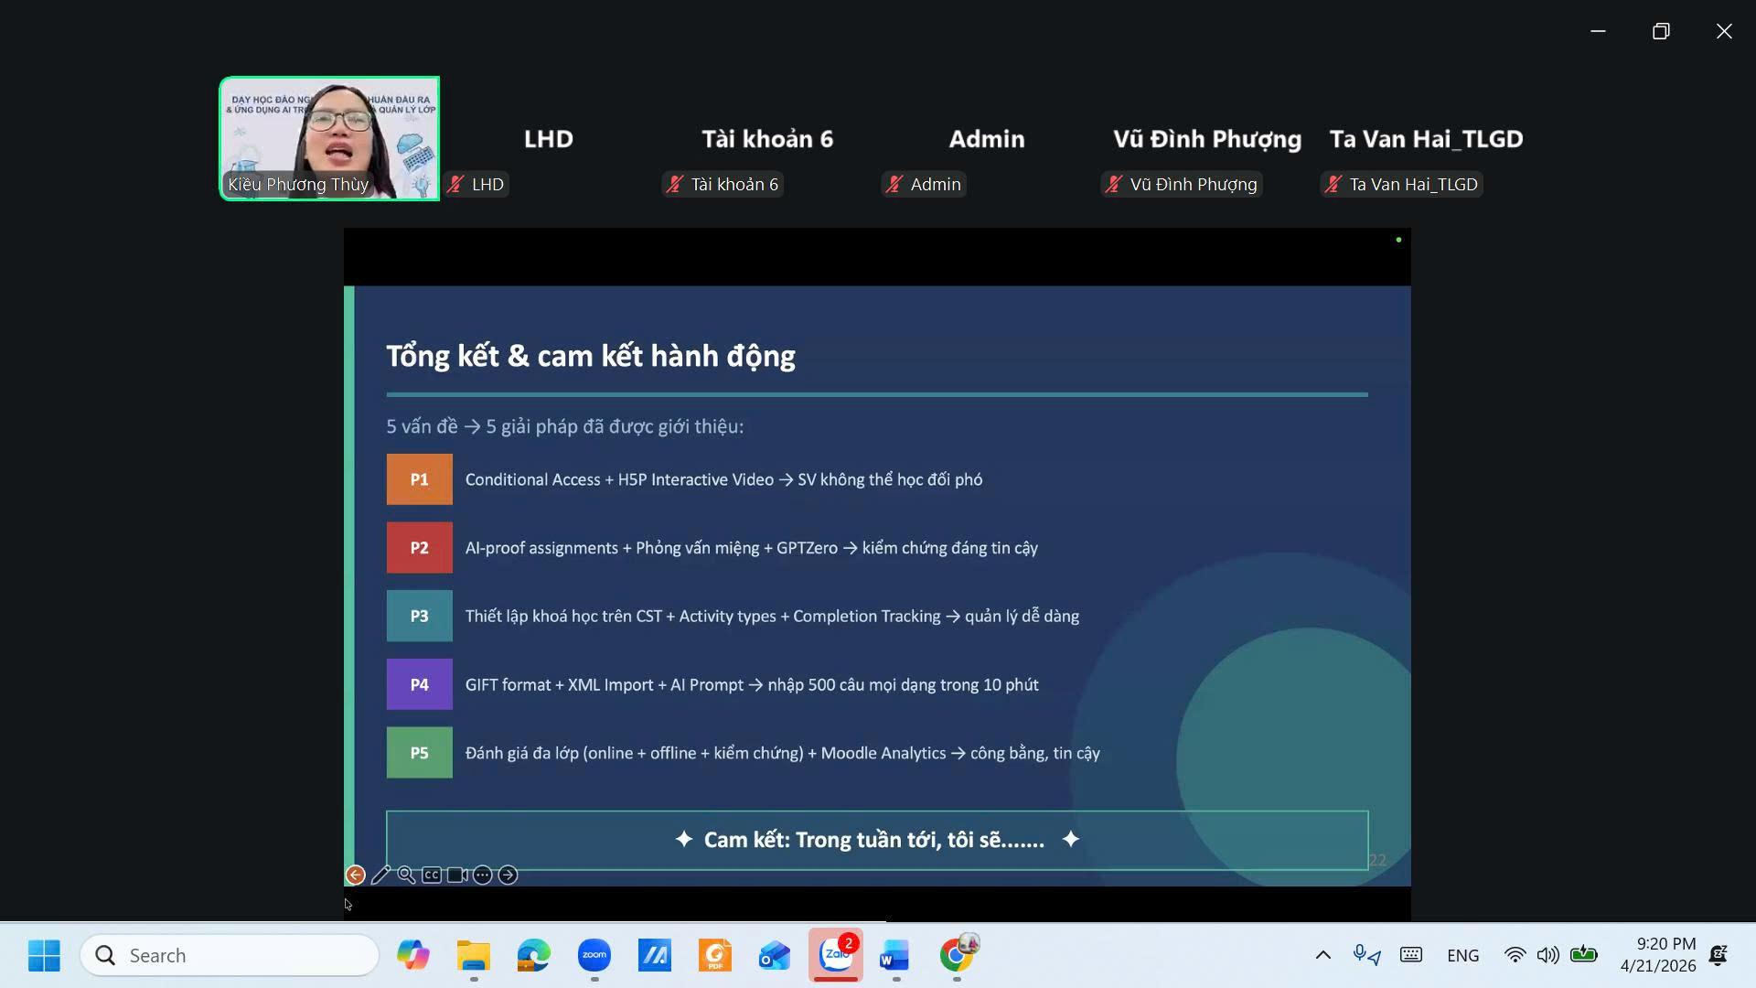Toggle volume speaker icon in tray

click(1547, 956)
